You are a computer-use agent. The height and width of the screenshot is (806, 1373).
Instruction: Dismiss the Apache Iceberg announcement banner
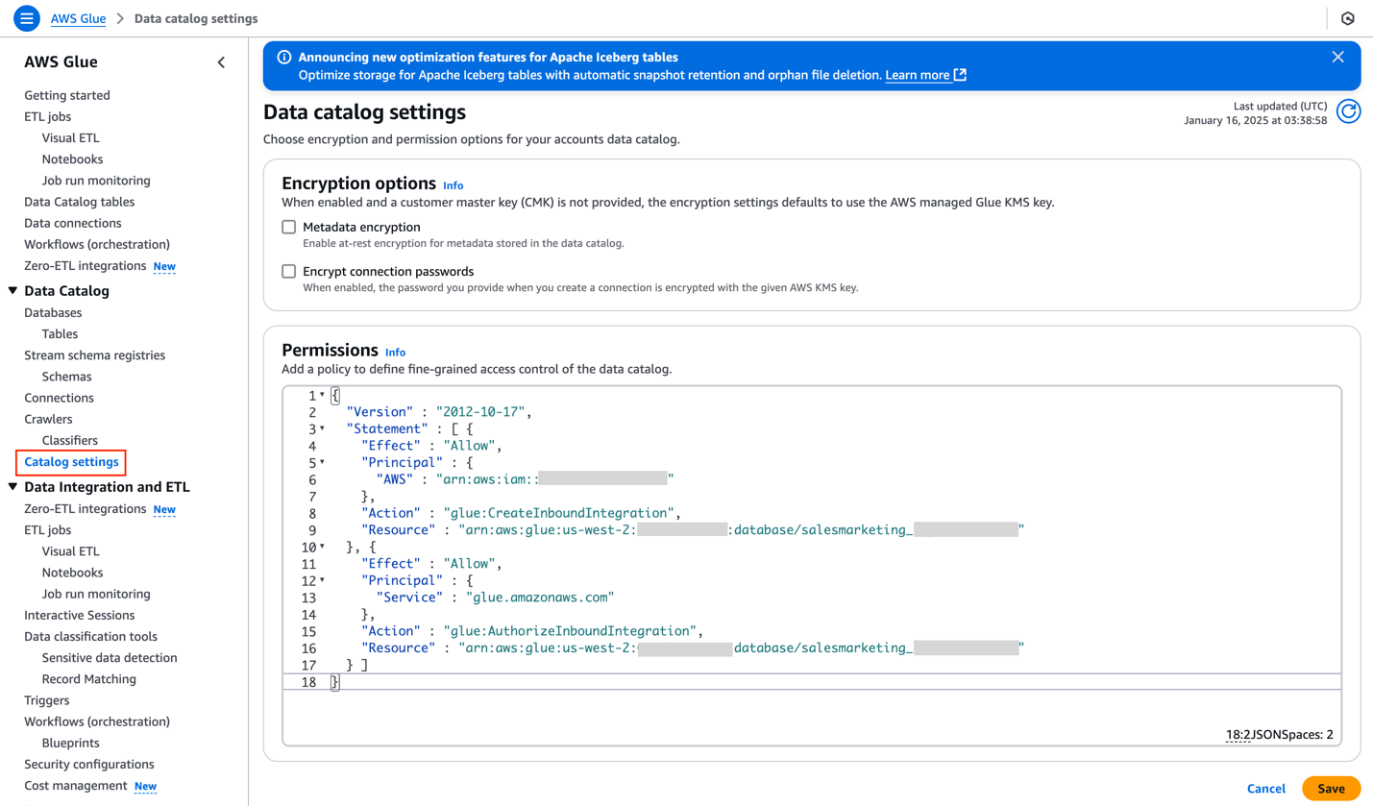pyautogui.click(x=1337, y=58)
